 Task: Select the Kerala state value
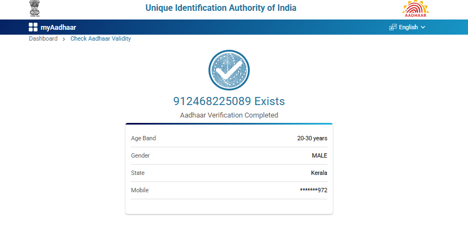[319, 173]
